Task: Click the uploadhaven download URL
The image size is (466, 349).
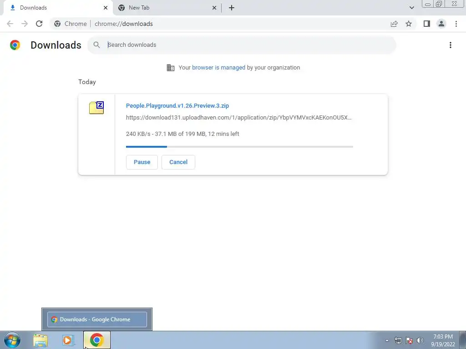Action: tap(238, 118)
